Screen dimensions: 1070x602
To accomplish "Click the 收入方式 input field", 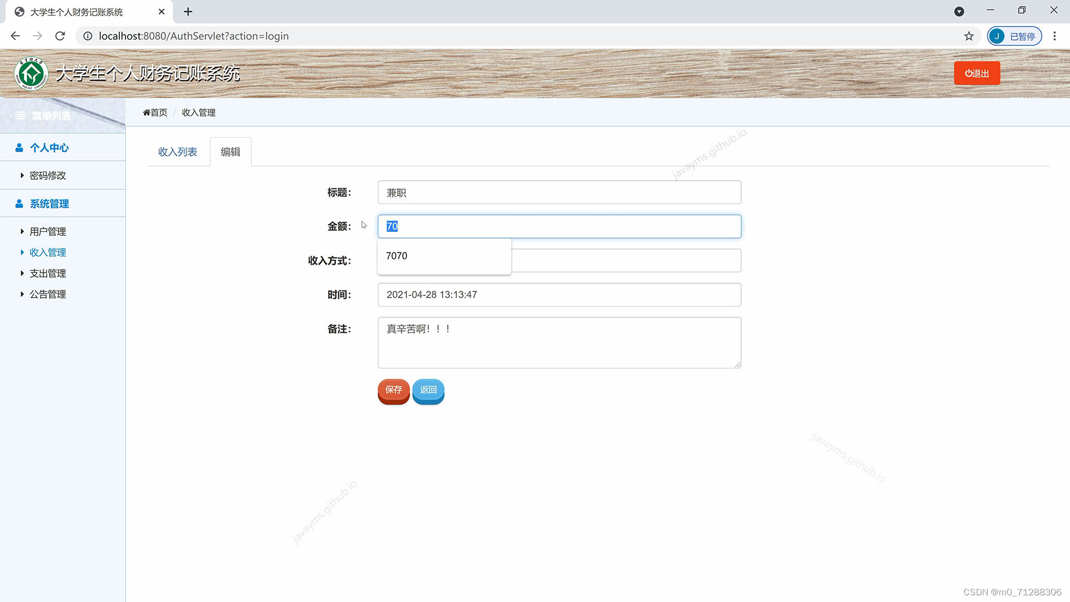I will [x=626, y=260].
